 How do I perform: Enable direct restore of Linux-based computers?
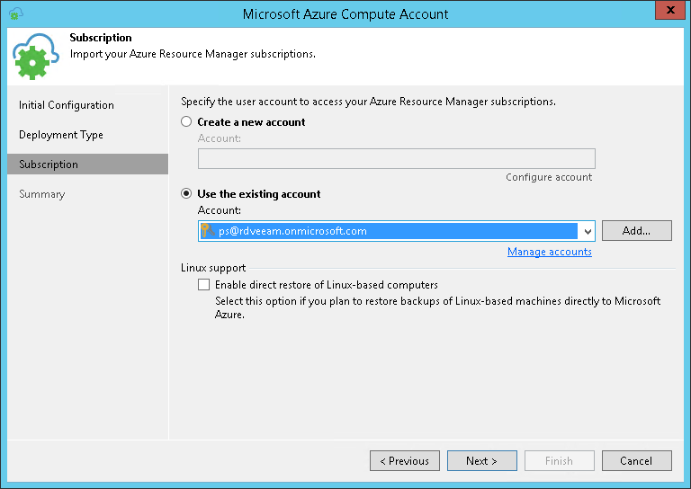pos(203,285)
